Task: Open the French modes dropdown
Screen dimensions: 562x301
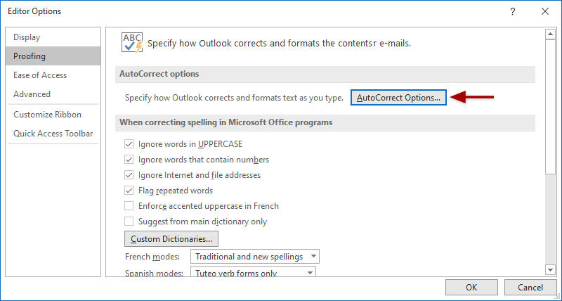Action: pyautogui.click(x=256, y=257)
